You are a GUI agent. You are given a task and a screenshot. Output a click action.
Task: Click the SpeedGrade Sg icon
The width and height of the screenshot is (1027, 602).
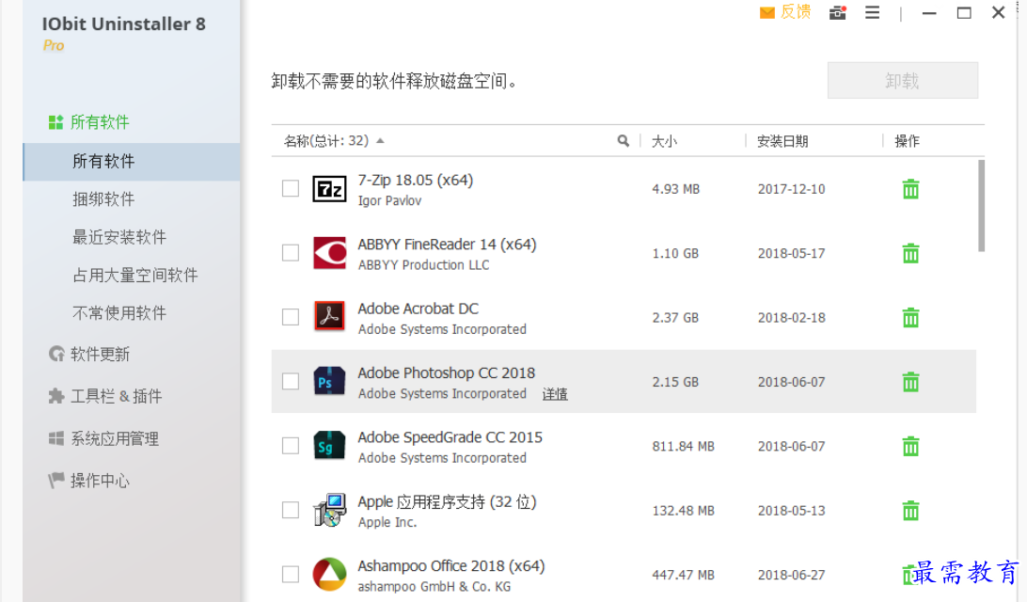329,446
